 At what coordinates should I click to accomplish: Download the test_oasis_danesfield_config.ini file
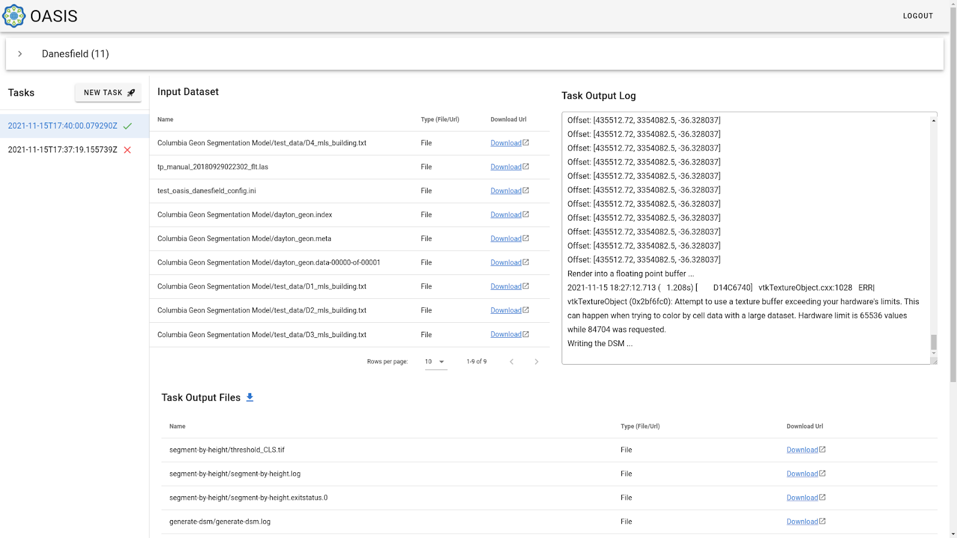click(506, 191)
